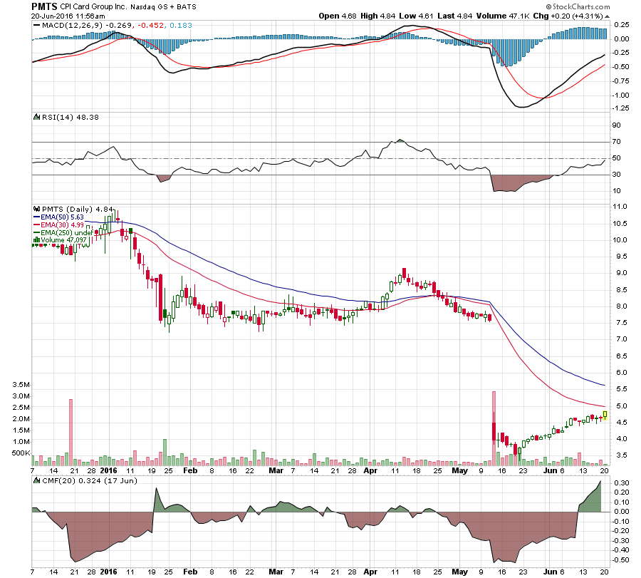This screenshot has width=641, height=578.
Task: Click the black MACD line legend marker
Action: pos(37,26)
